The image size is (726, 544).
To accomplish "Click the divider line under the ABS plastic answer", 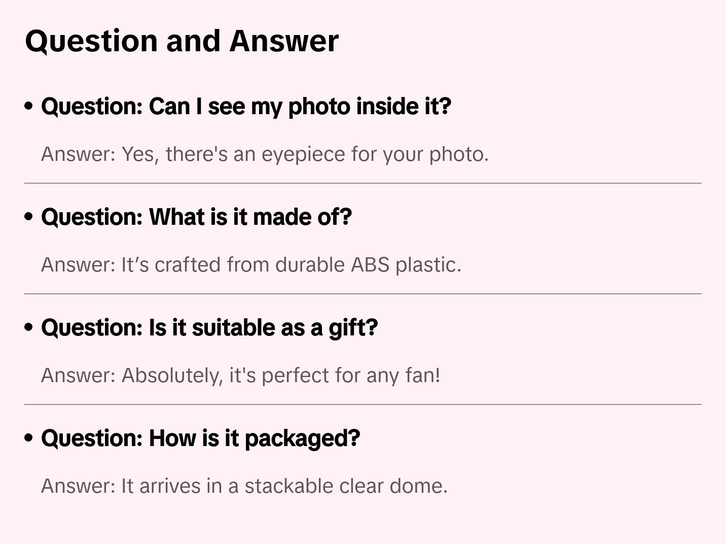I will click(x=363, y=294).
